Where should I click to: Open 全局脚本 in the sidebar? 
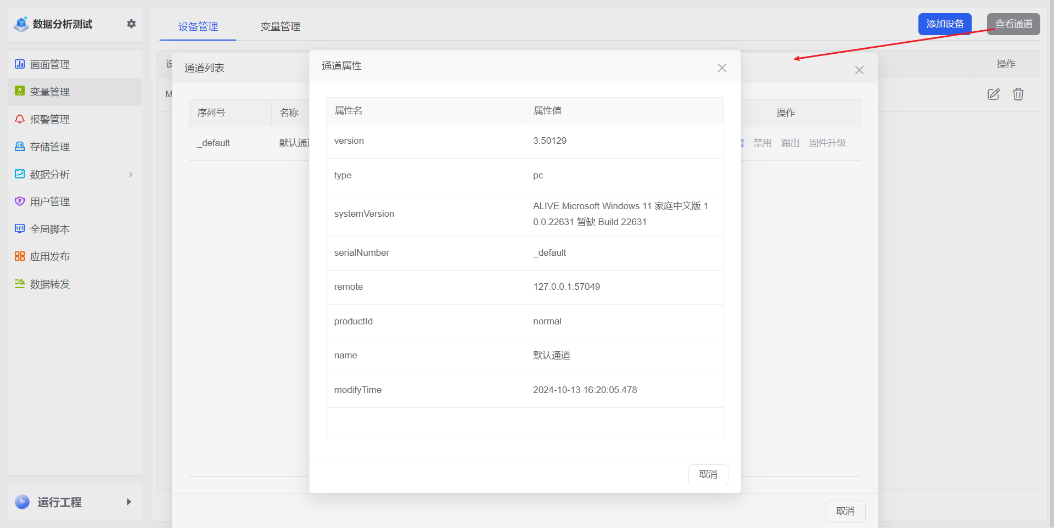coord(49,229)
